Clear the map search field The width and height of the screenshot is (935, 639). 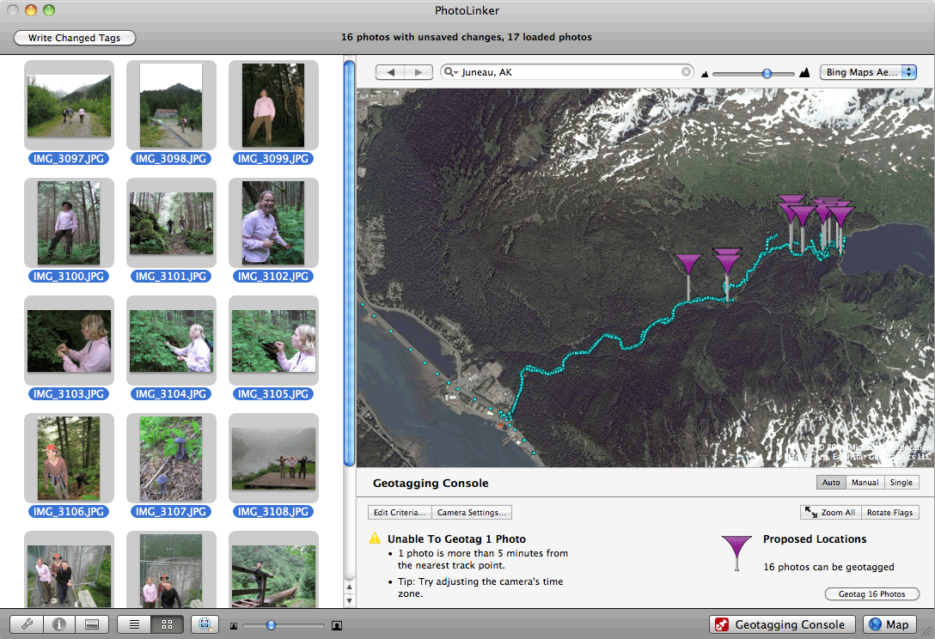[687, 72]
